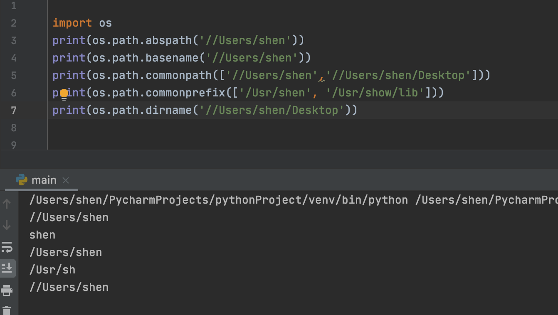Disable Scroll to End in the console

7,268
